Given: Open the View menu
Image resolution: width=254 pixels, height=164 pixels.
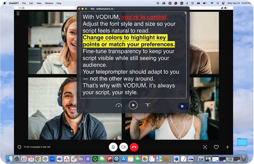Looking at the screenshot, I should point(39,3).
